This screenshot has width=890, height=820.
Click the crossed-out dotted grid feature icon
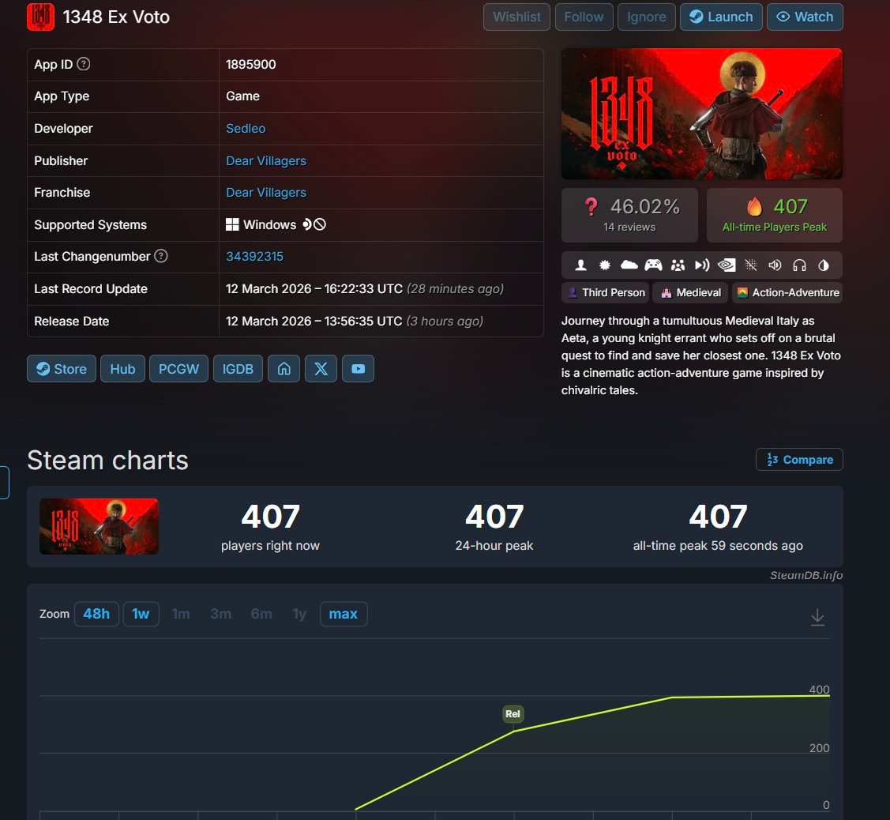tap(751, 265)
